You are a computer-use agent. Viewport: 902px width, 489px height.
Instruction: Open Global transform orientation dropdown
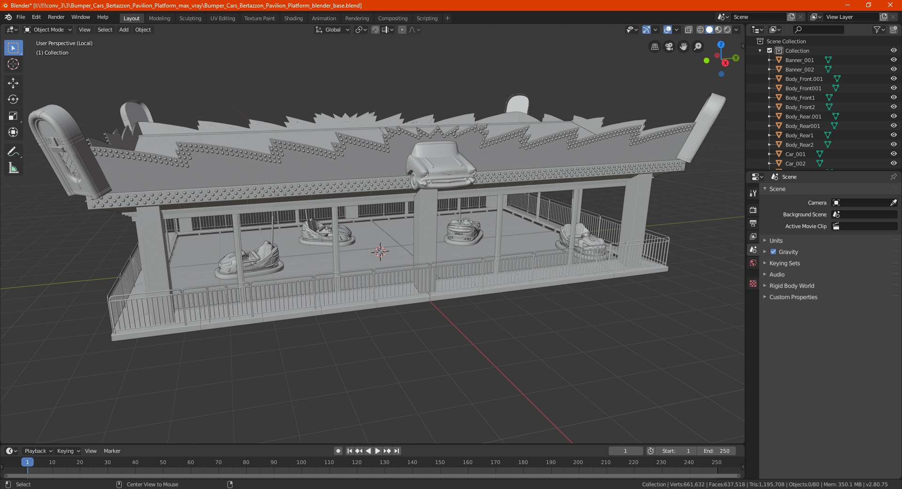(x=333, y=30)
